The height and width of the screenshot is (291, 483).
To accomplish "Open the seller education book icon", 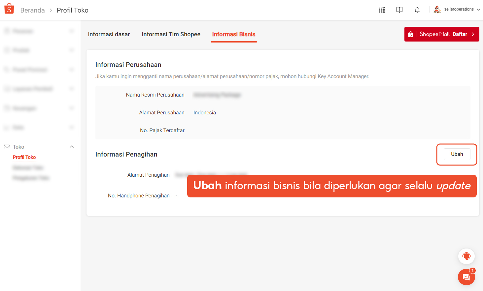I will pyautogui.click(x=399, y=10).
